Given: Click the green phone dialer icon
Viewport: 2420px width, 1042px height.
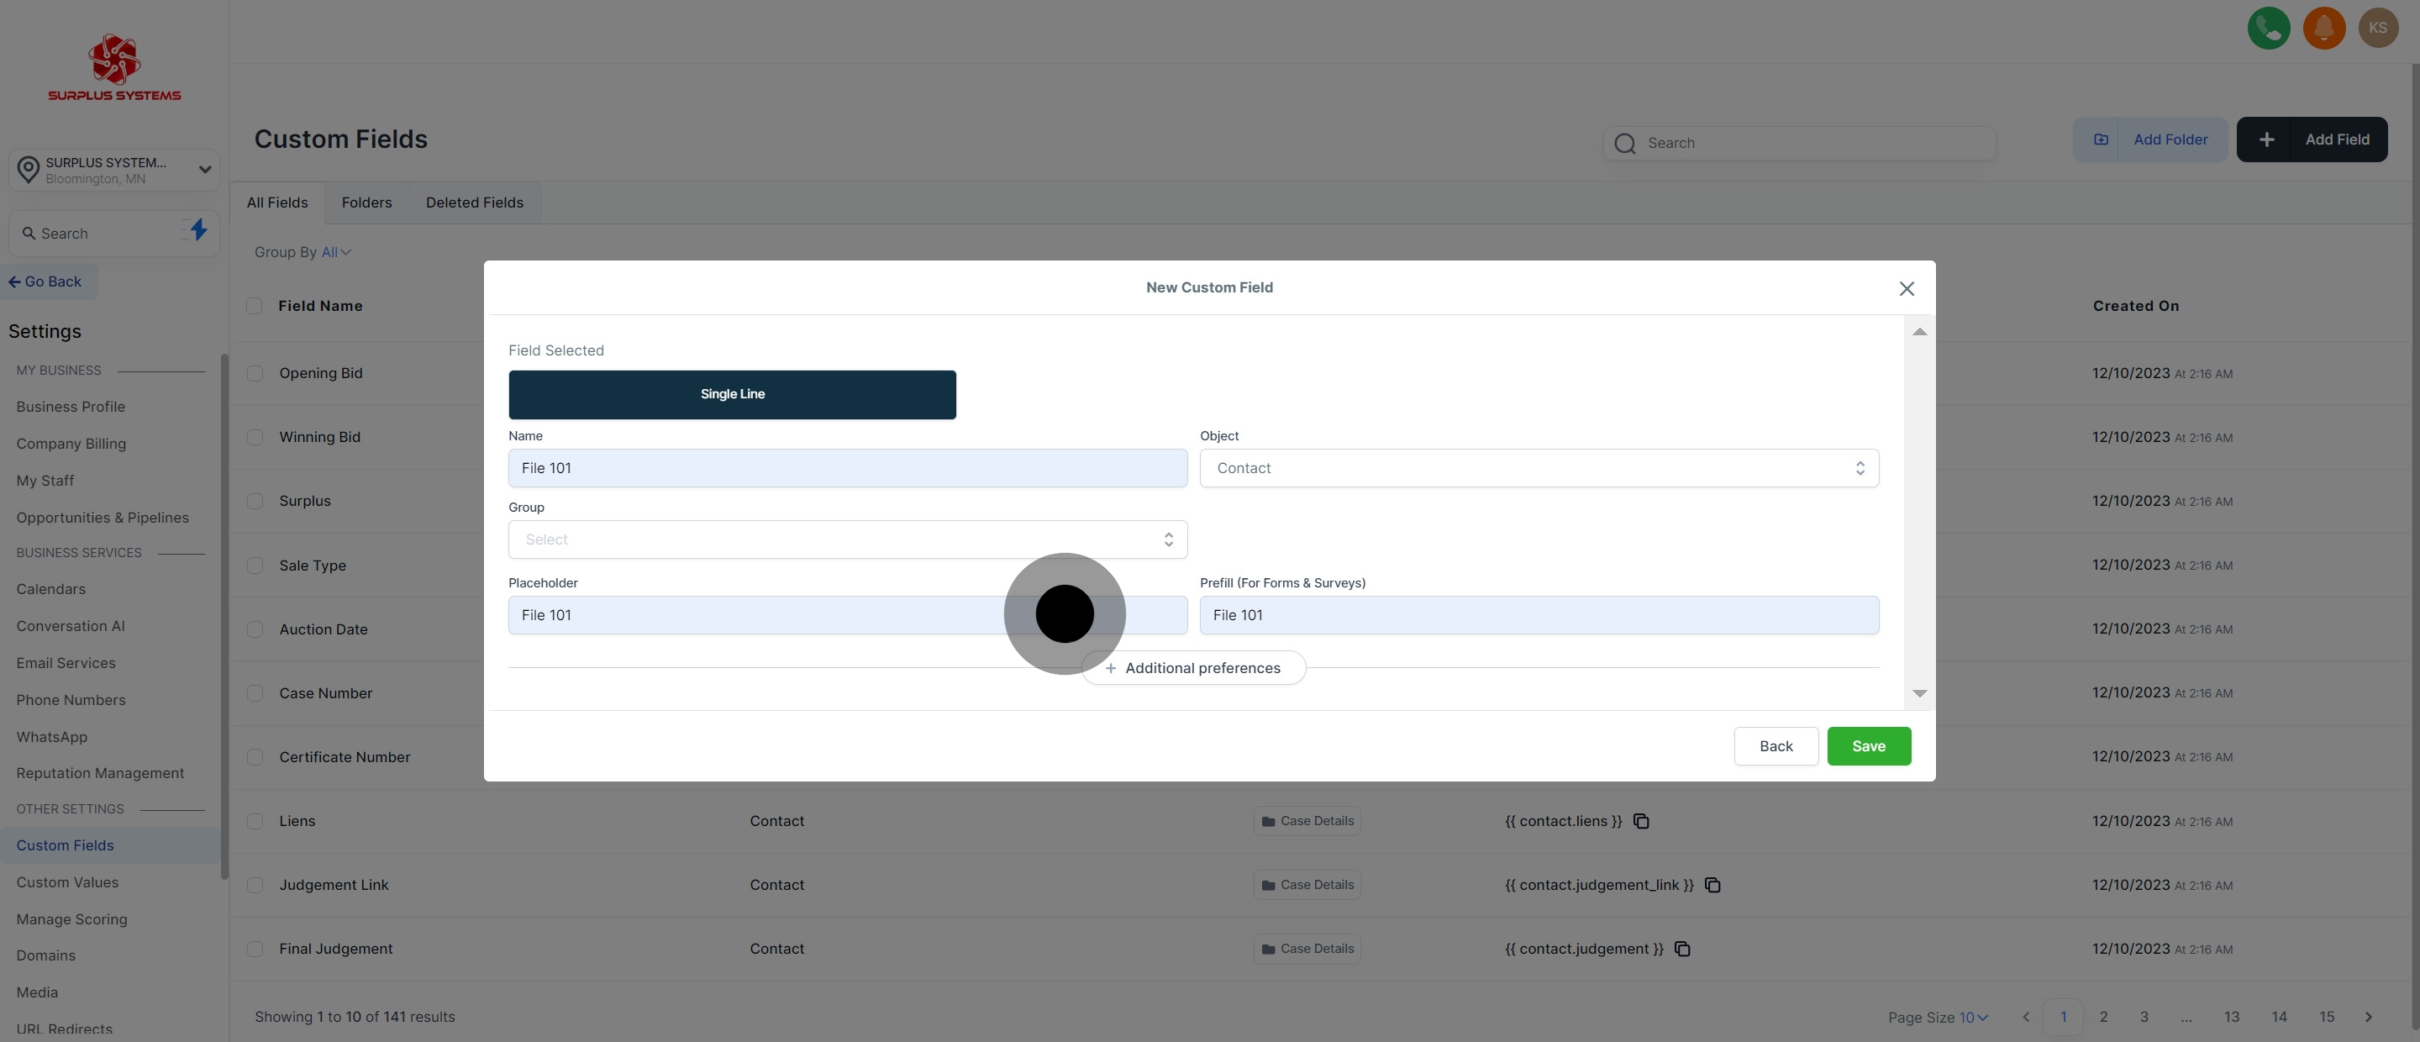Looking at the screenshot, I should pyautogui.click(x=2268, y=27).
